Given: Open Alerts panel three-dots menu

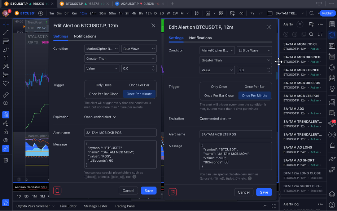Looking at the screenshot, I should pos(320,24).
